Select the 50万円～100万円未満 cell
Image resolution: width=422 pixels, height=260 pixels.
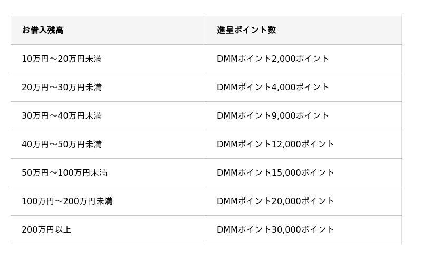coord(64,172)
